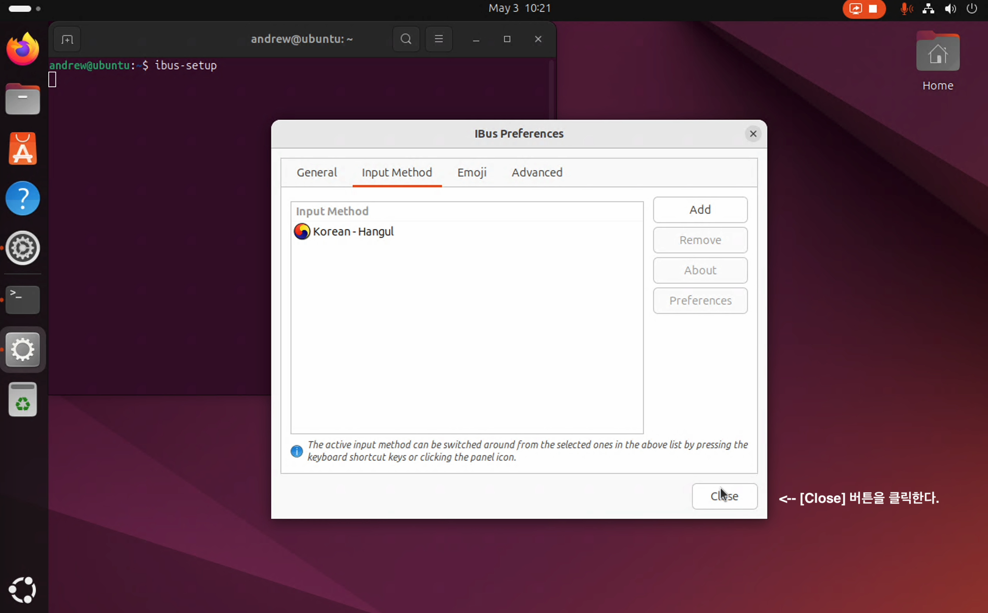This screenshot has width=988, height=613.
Task: Open the Help question-mark icon
Action: [x=23, y=198]
